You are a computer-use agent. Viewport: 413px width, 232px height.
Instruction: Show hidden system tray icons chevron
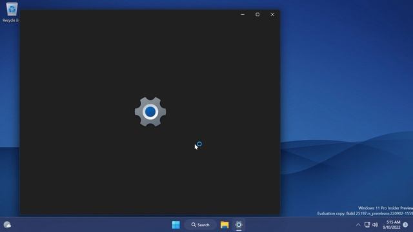click(358, 225)
